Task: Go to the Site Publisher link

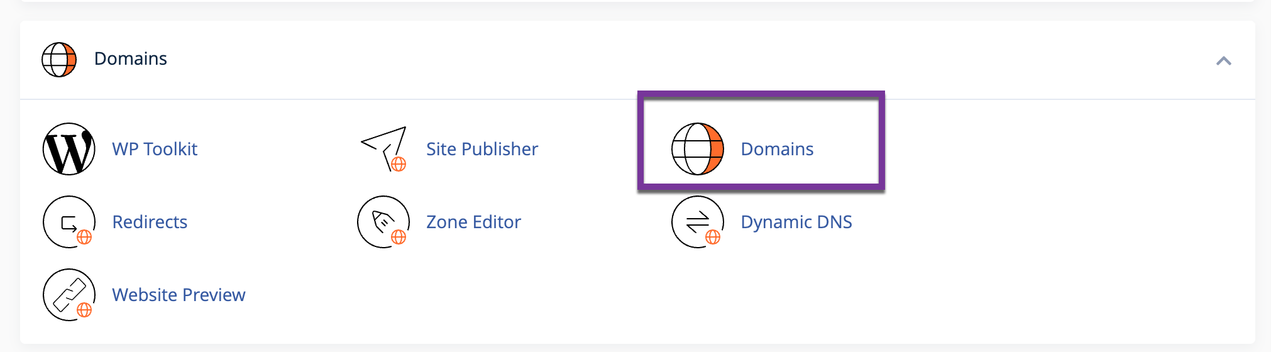Action: (481, 149)
